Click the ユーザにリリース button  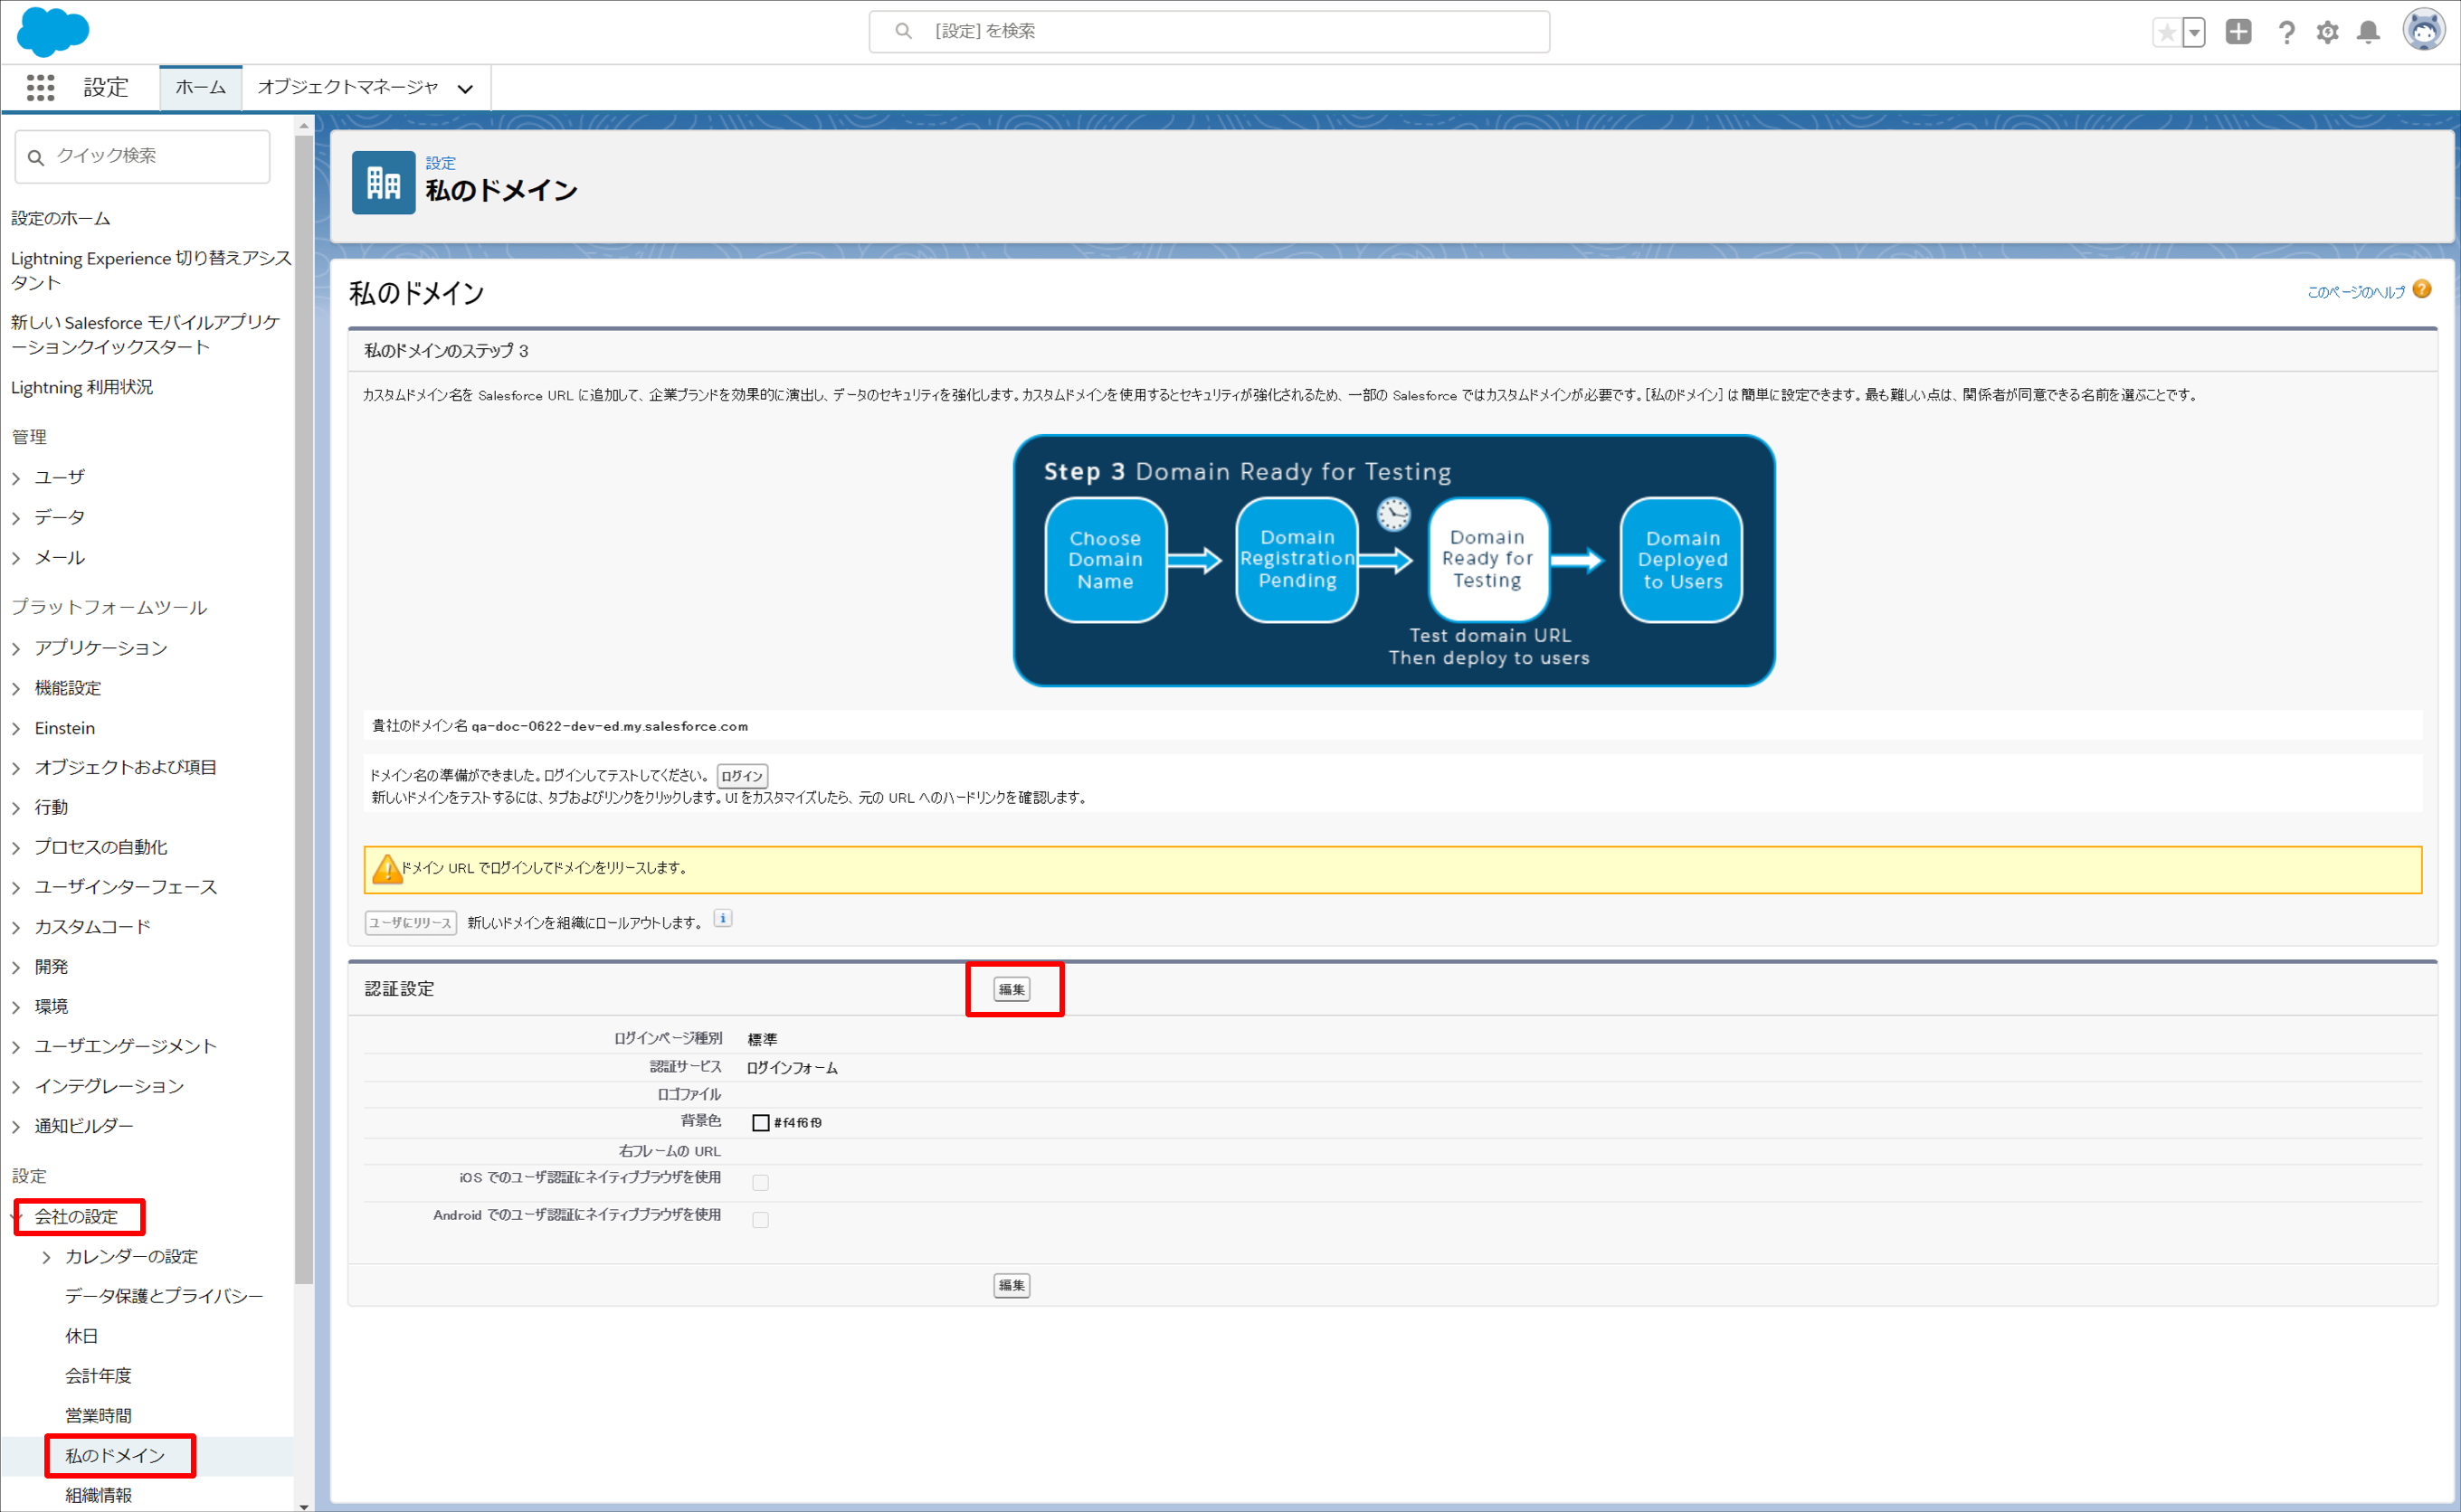click(x=411, y=923)
